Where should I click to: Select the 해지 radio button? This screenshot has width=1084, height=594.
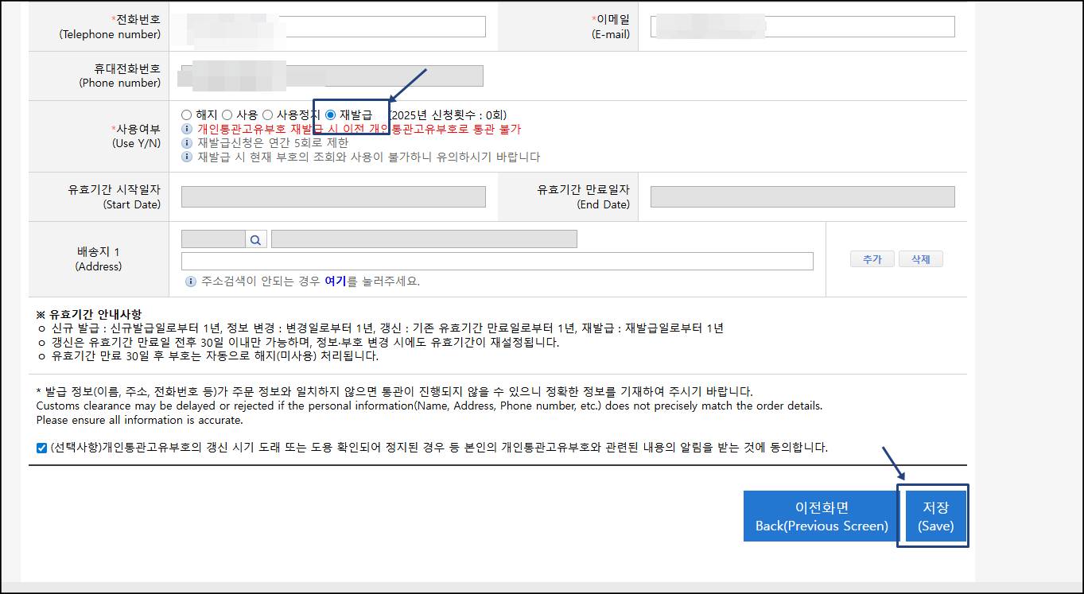pos(187,115)
